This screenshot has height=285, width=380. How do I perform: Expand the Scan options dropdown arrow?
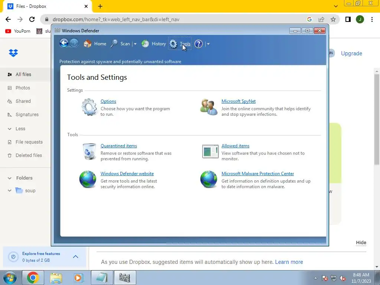(x=135, y=44)
